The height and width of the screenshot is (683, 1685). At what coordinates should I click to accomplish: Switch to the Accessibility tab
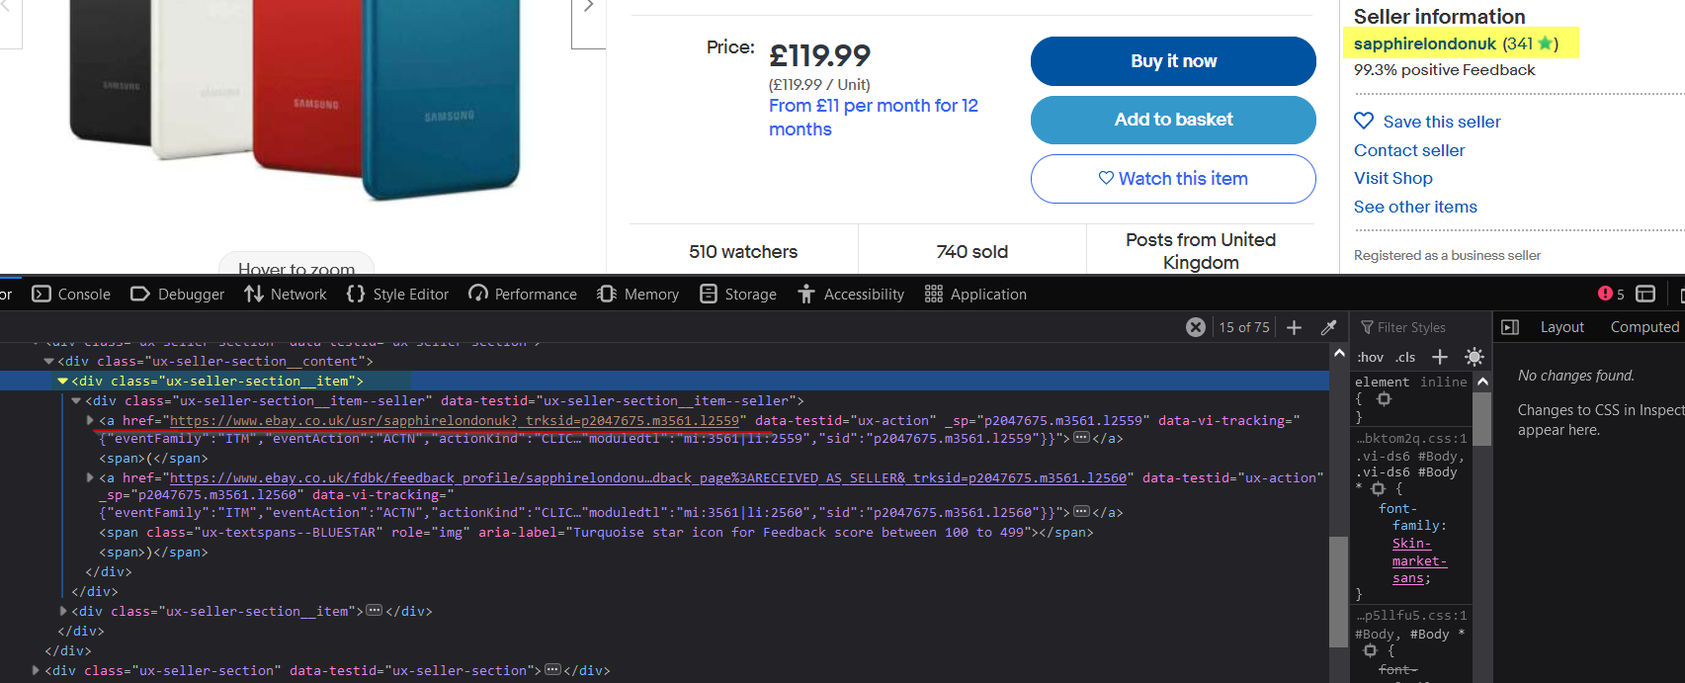(x=851, y=295)
